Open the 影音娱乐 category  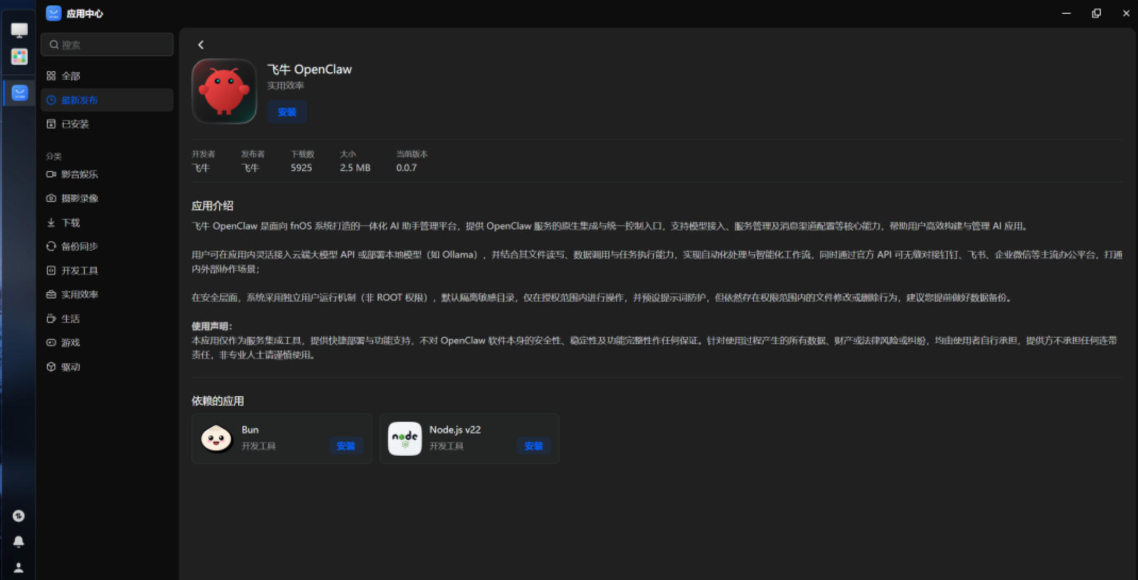107,174
